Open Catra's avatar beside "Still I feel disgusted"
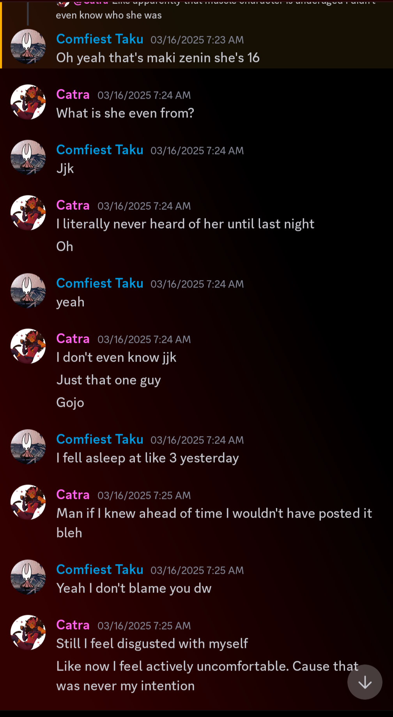The width and height of the screenshot is (393, 717). 28,632
